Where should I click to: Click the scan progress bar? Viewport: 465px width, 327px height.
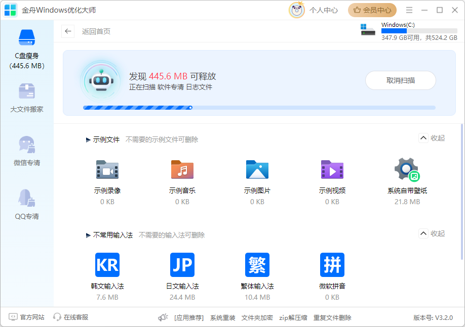(259, 108)
